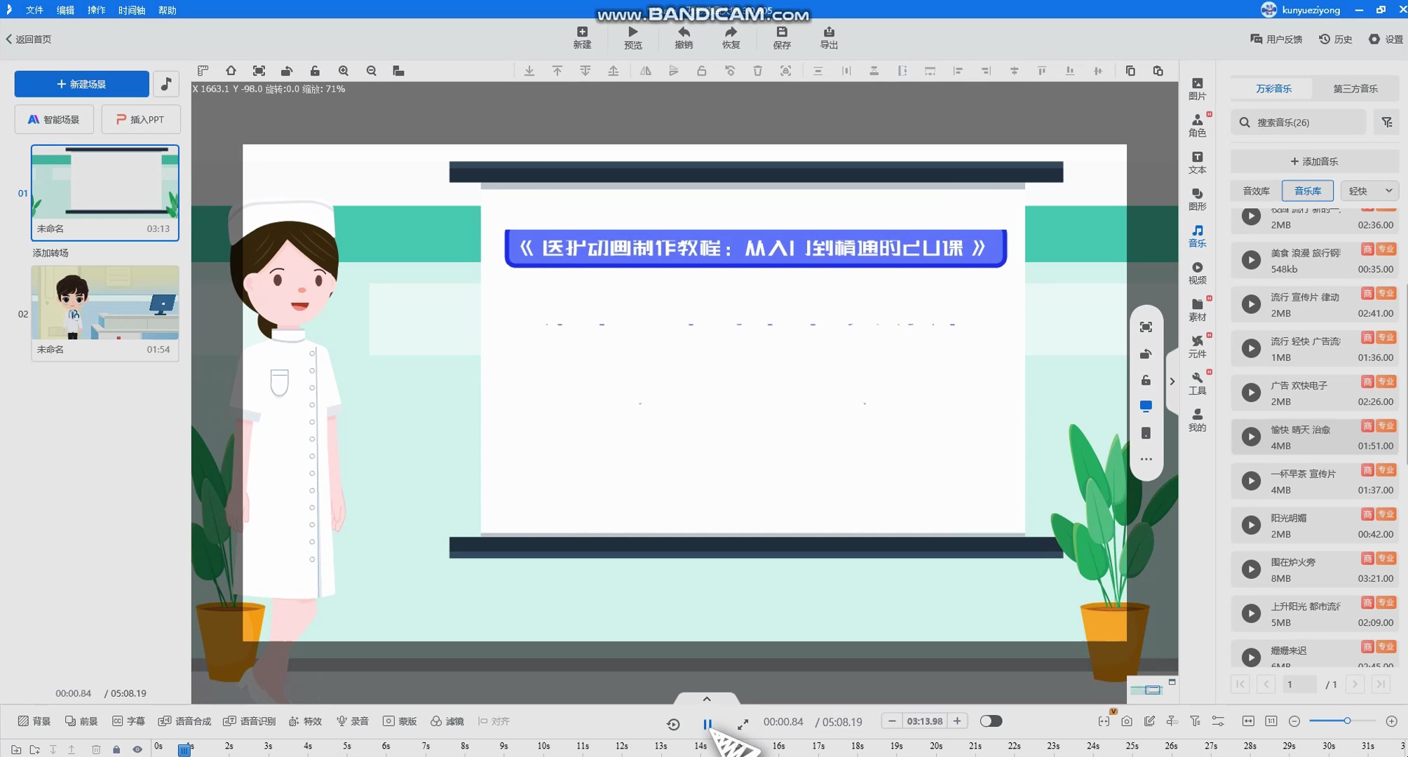
Task: Open 历史 history
Action: pyautogui.click(x=1336, y=39)
